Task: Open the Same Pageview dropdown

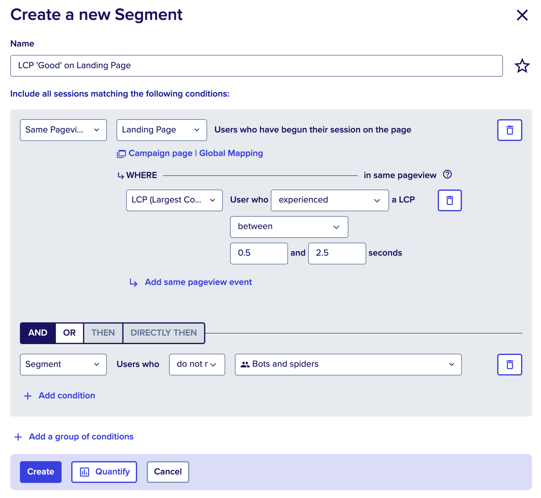Action: (63, 130)
